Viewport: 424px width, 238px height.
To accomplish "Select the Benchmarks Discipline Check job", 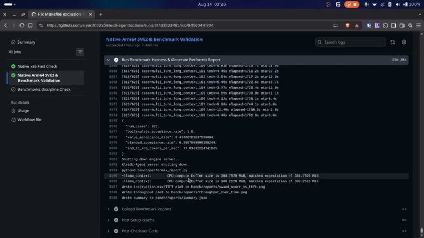I will point(45,89).
